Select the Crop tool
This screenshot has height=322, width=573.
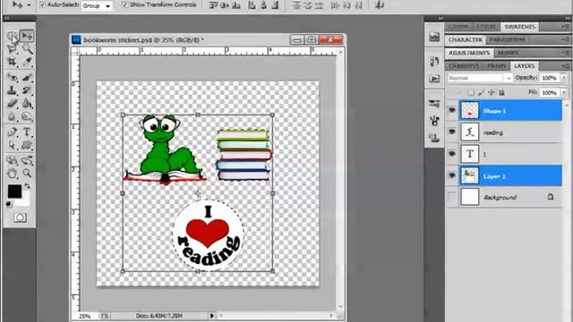(12, 62)
